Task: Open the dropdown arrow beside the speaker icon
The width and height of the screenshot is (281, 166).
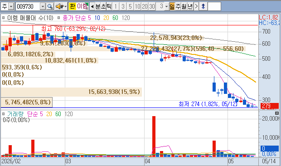Action: pyautogui.click(x=66, y=7)
